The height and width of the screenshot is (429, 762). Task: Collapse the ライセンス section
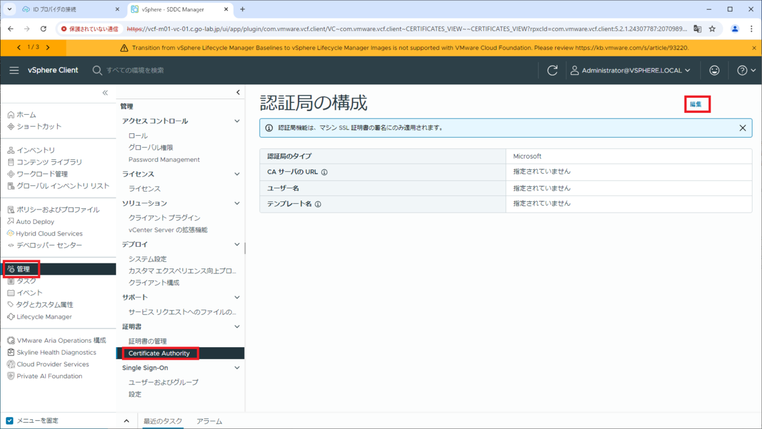(x=237, y=174)
